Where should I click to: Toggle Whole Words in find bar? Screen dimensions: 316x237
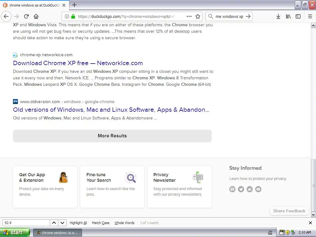coord(124,223)
